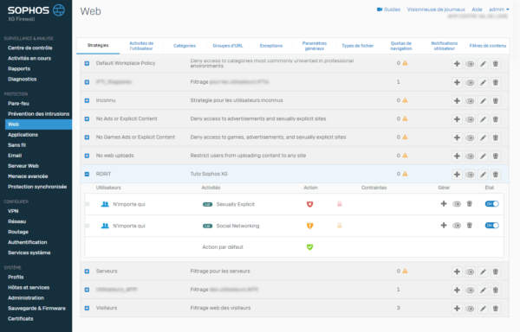This screenshot has width=520, height=332.
Task: Switch to the Catégories tab
Action: click(185, 46)
